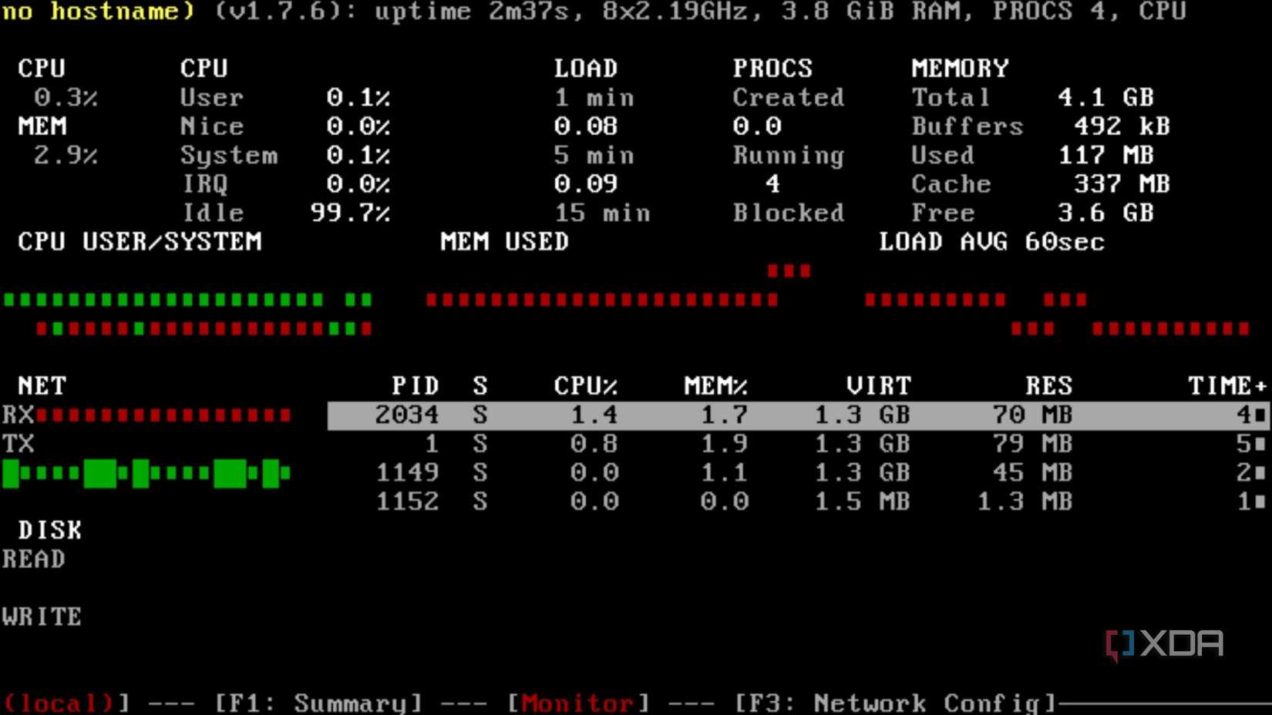Sort processes by the MEM% column

click(713, 385)
